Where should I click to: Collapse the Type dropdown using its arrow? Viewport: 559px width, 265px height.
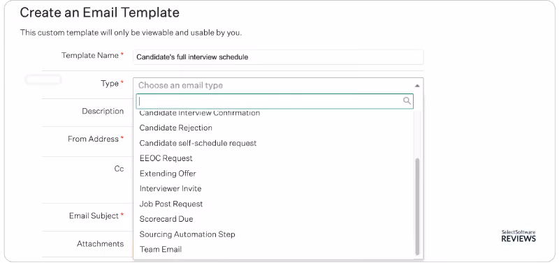417,86
